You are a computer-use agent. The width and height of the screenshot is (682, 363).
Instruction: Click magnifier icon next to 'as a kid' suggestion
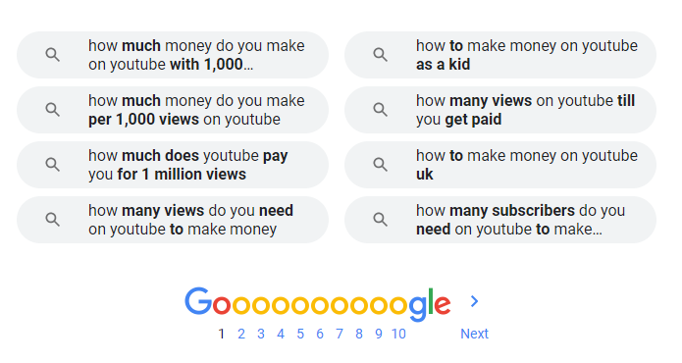click(380, 55)
